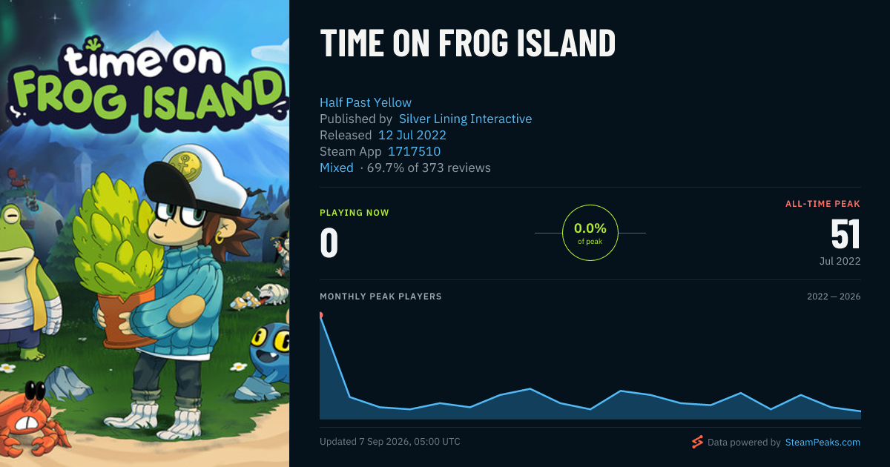The height and width of the screenshot is (467, 890).
Task: Click the SteamPeaks lightning logo icon
Action: pyautogui.click(x=697, y=442)
